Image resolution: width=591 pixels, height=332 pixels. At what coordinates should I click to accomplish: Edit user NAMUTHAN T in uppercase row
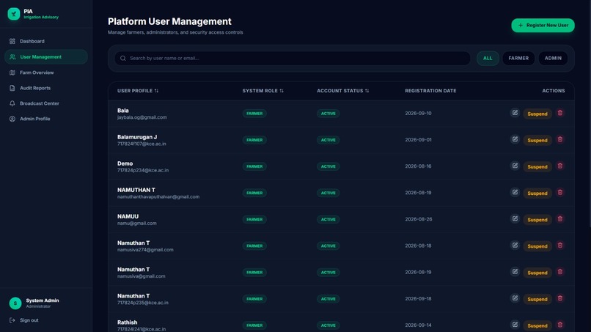click(x=515, y=192)
